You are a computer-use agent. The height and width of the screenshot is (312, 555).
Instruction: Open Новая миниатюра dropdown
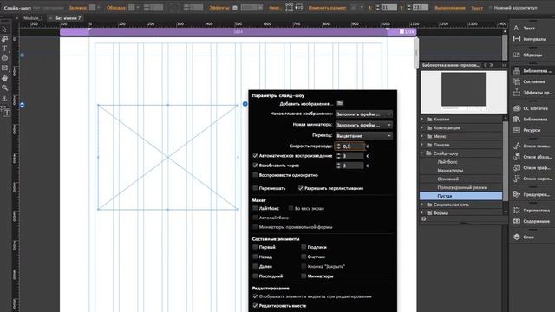tap(363, 125)
